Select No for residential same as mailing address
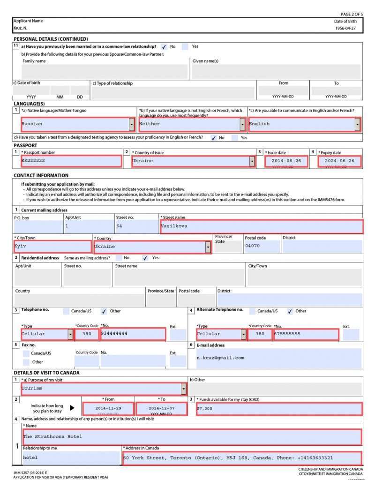 pos(119,258)
